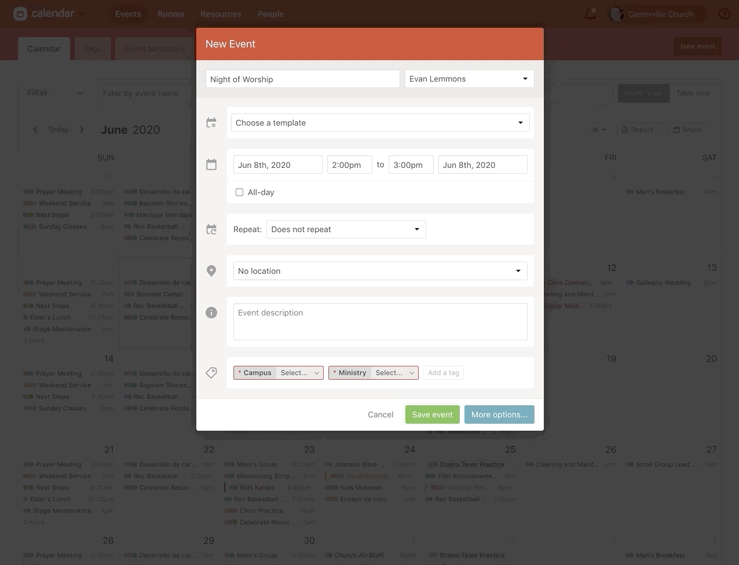Click the template icon beside Choose a template

point(211,123)
